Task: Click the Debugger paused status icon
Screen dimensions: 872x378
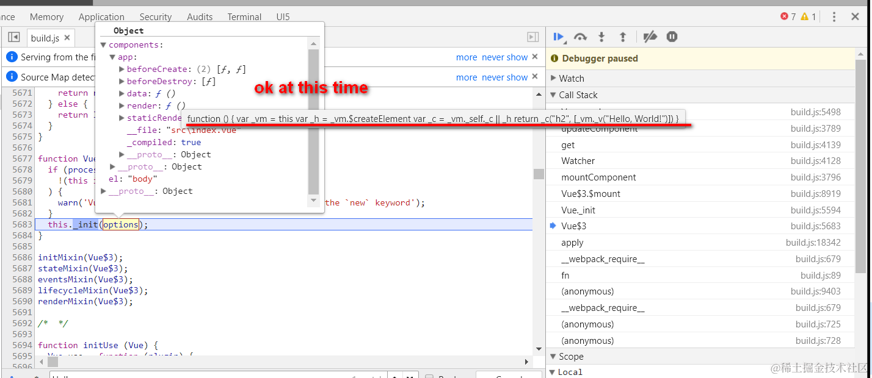Action: click(x=554, y=59)
